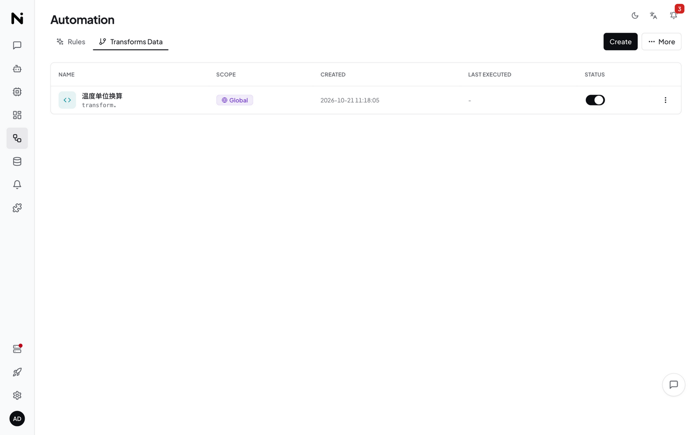Open the language translation icon

[653, 15]
